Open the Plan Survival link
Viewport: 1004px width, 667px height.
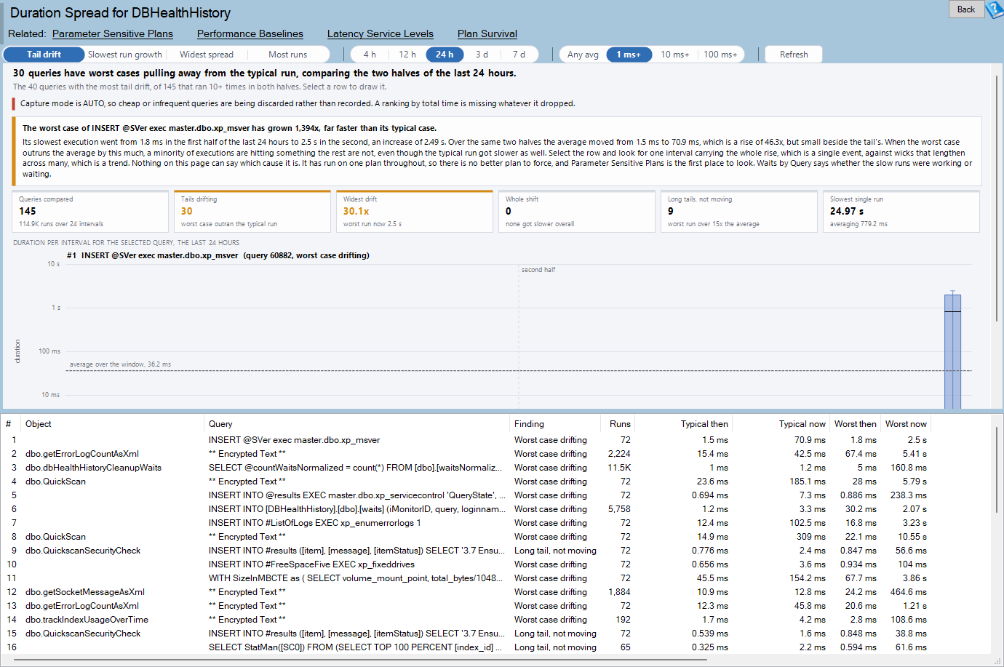point(487,33)
